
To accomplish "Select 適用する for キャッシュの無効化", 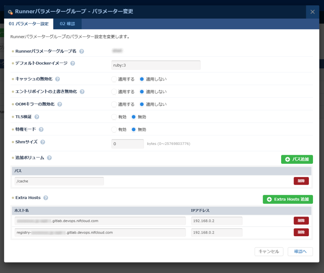I will (114, 79).
